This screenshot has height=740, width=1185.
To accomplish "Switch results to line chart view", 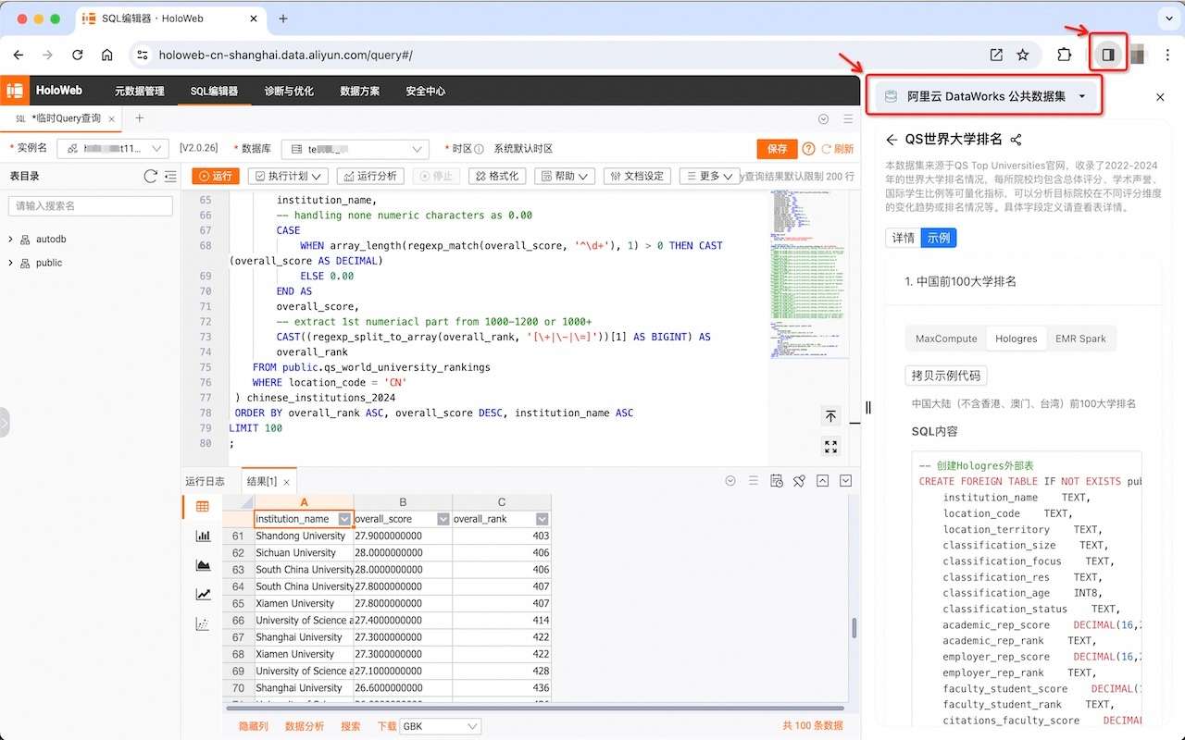I will pyautogui.click(x=203, y=595).
